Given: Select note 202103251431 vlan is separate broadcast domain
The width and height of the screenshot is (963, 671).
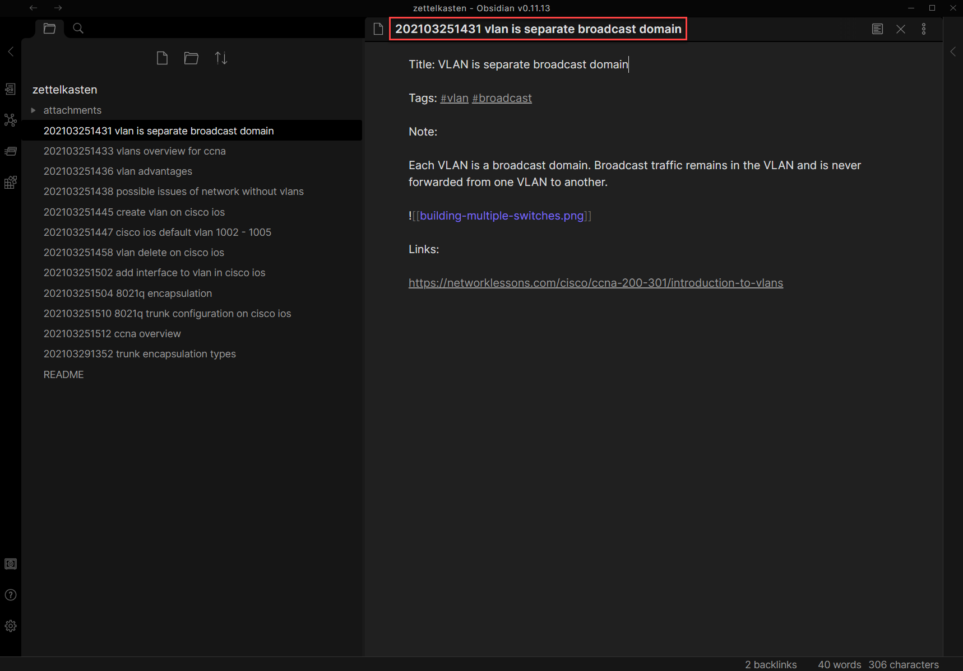Looking at the screenshot, I should point(192,131).
